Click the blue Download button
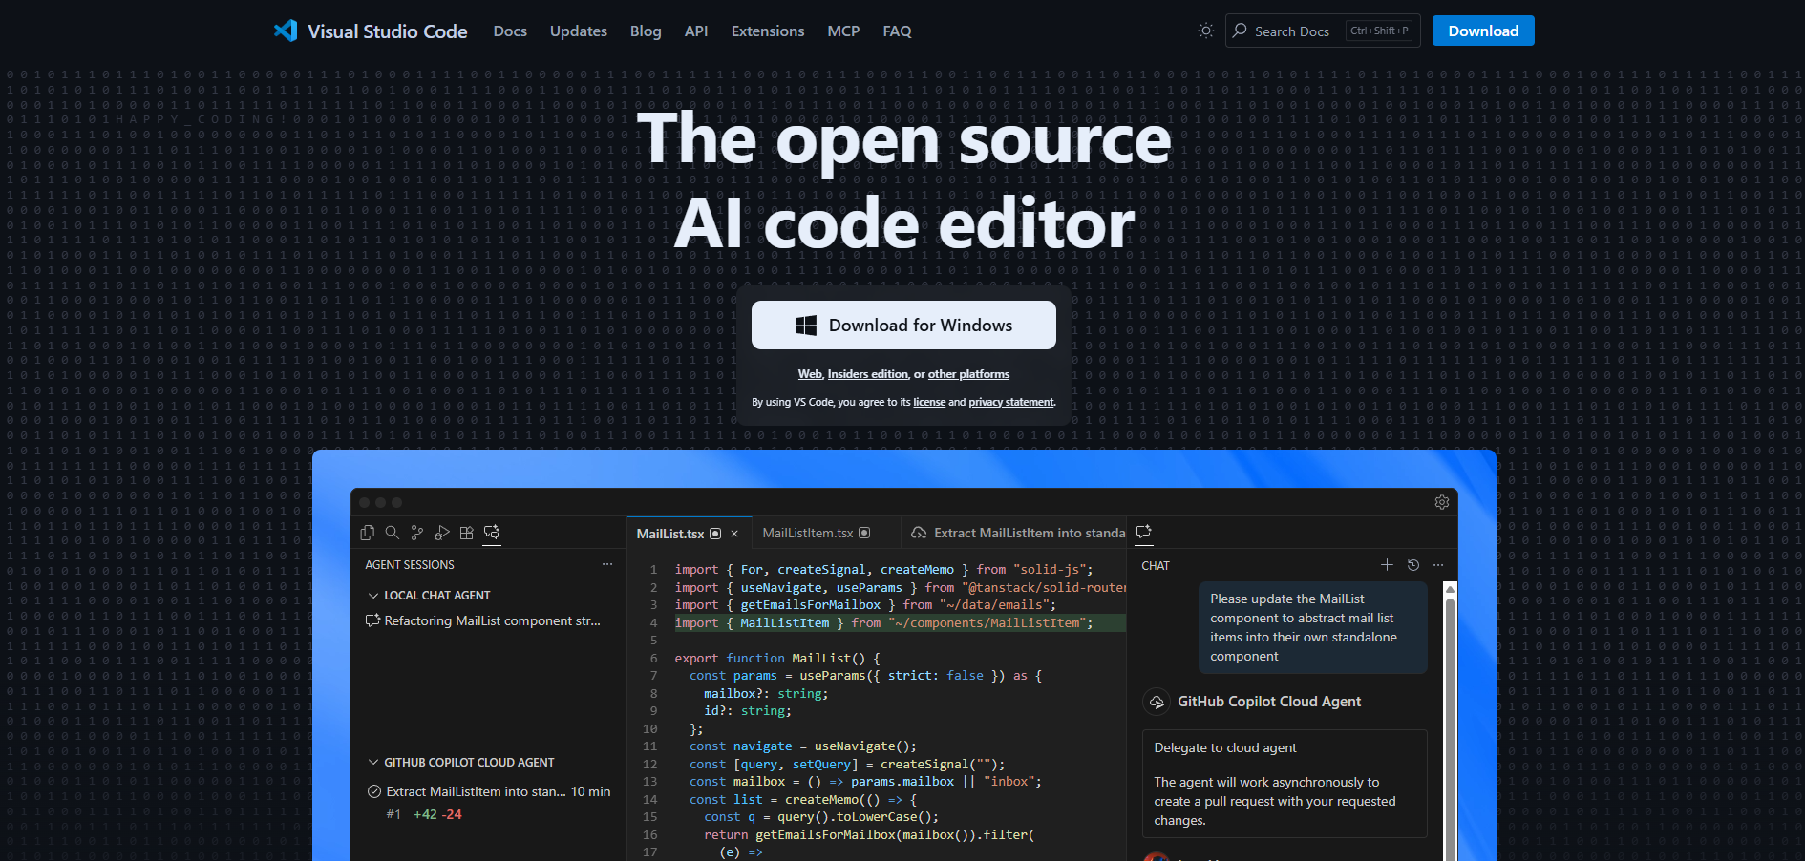 tap(1483, 31)
